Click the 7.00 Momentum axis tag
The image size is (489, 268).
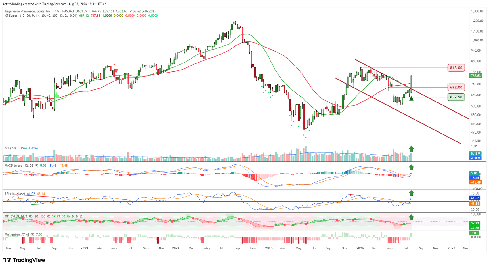point(474,233)
